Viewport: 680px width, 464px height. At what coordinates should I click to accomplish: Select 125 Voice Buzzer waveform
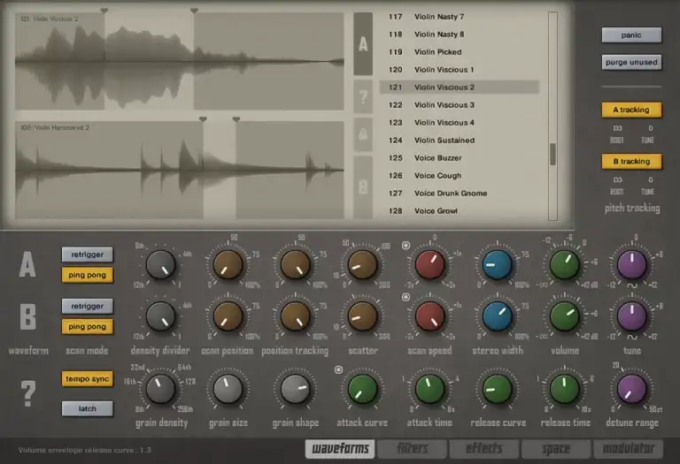pyautogui.click(x=460, y=158)
